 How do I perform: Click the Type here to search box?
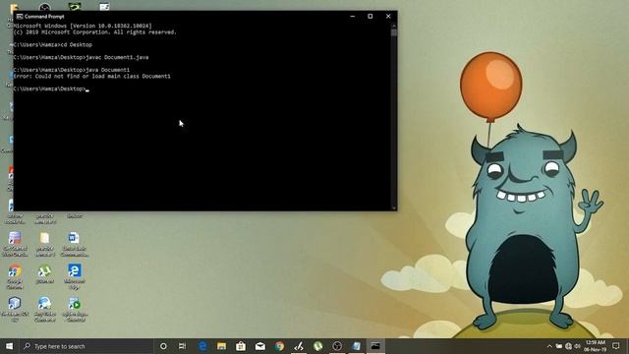tap(86, 346)
